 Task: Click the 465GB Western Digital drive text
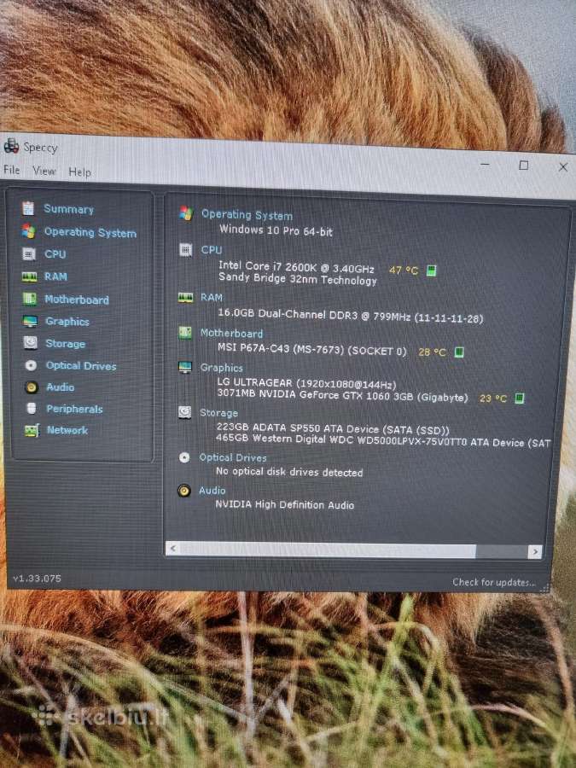383,440
